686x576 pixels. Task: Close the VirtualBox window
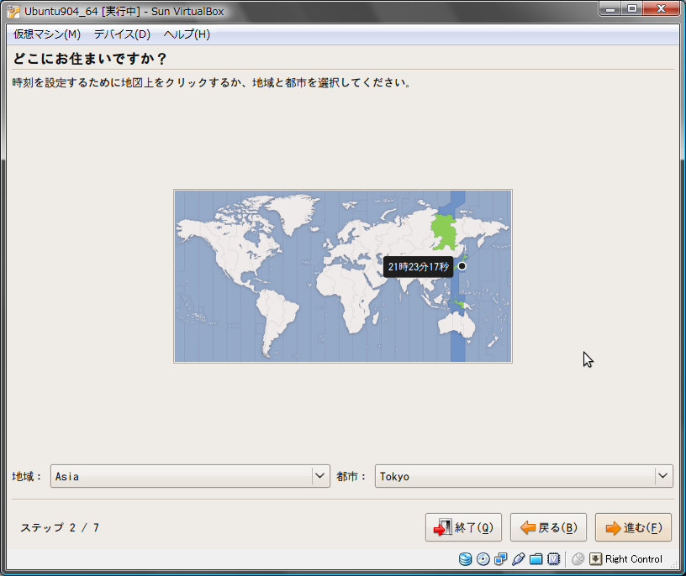pos(662,8)
